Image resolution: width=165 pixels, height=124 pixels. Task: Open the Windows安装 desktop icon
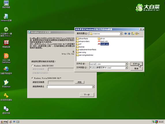tap(6, 18)
